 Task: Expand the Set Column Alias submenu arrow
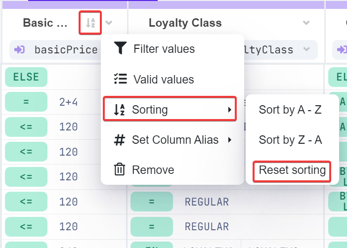[230, 140]
